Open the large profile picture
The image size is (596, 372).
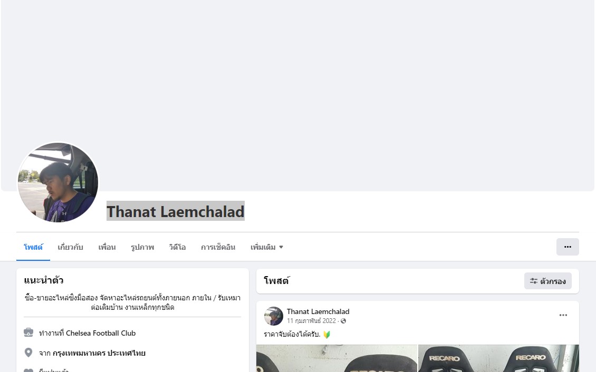coord(58,182)
